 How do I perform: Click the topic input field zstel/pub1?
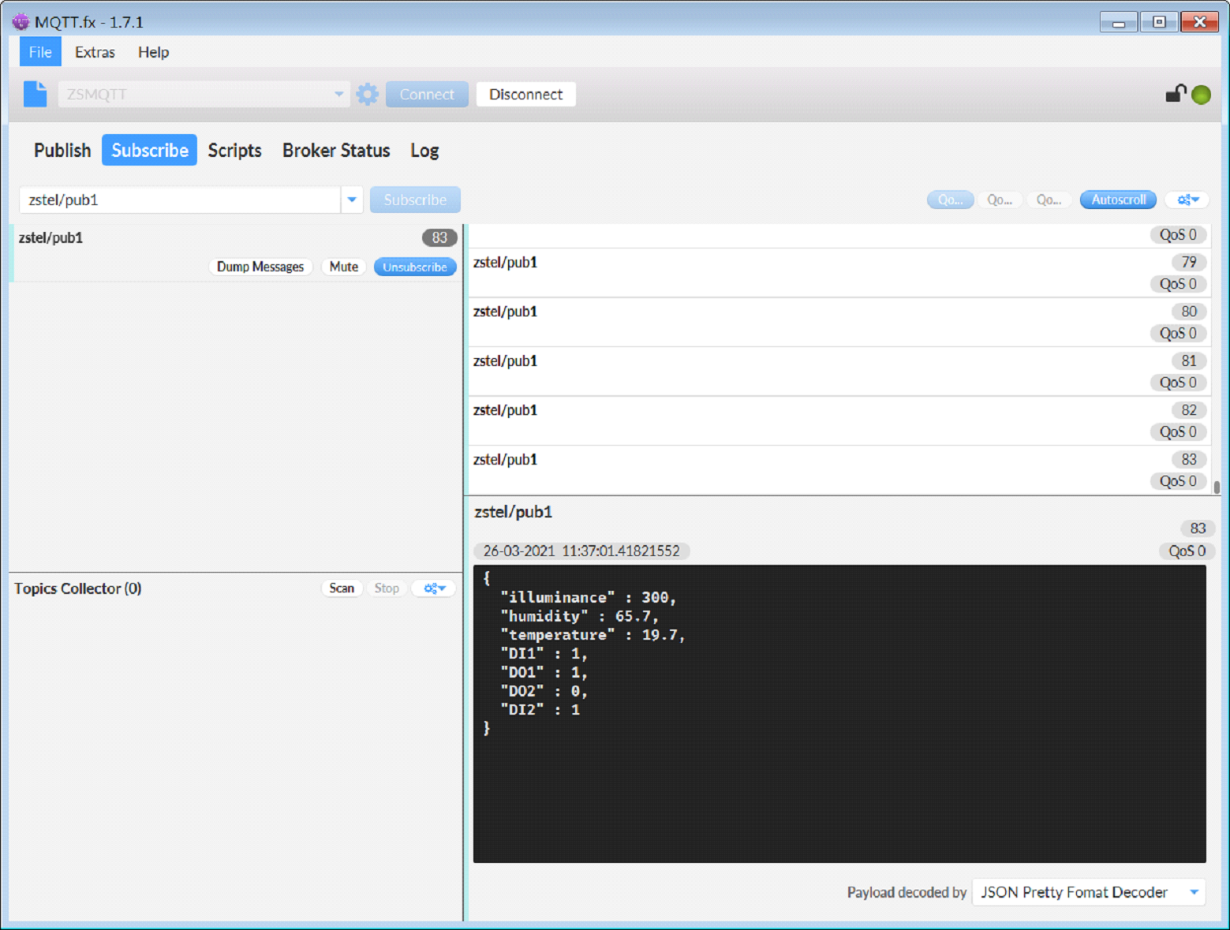pyautogui.click(x=180, y=200)
